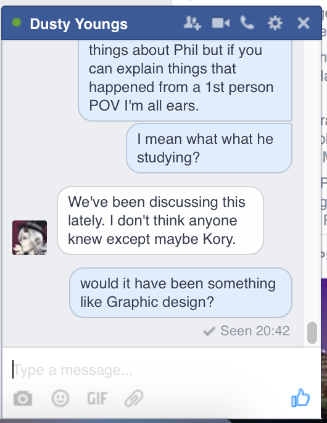Start a voice call with Dusty

[x=247, y=23]
